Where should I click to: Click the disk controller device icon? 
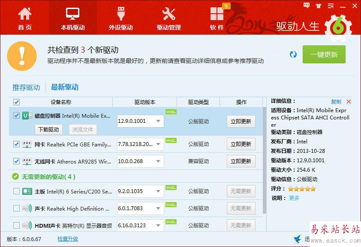pyautogui.click(x=27, y=116)
